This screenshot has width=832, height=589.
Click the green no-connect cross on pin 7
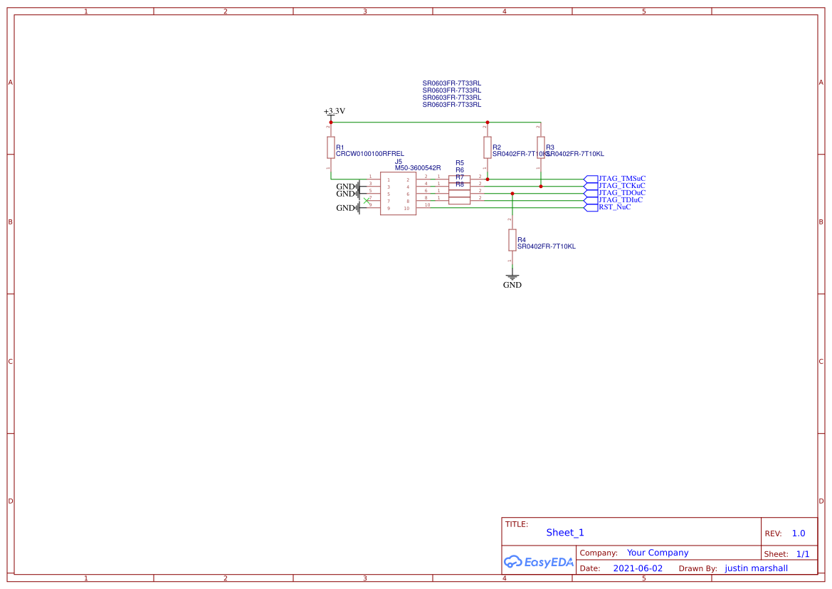[367, 200]
